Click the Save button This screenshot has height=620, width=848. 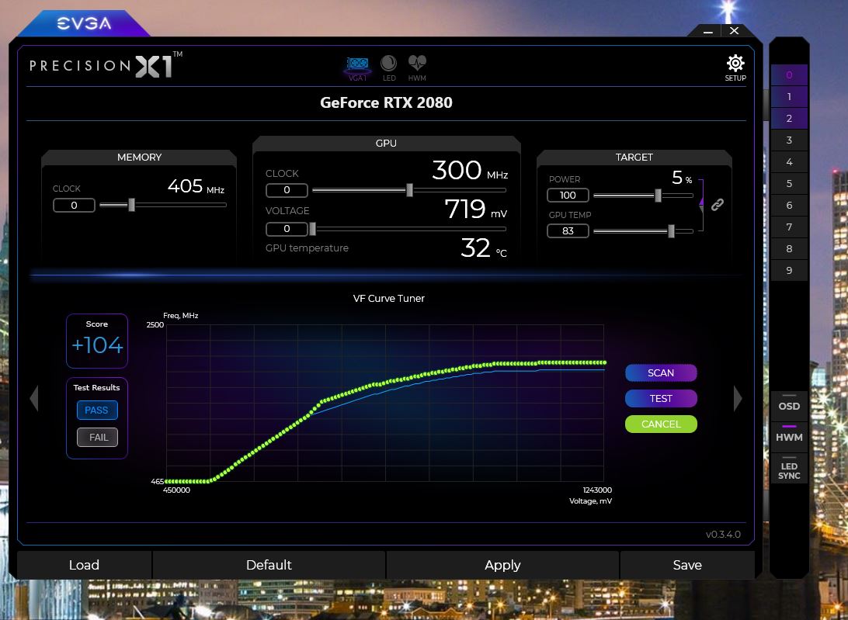687,565
